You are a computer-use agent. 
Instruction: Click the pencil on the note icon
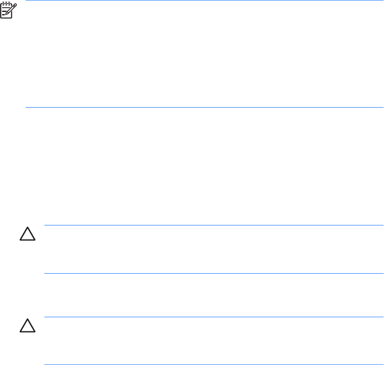coord(12,9)
